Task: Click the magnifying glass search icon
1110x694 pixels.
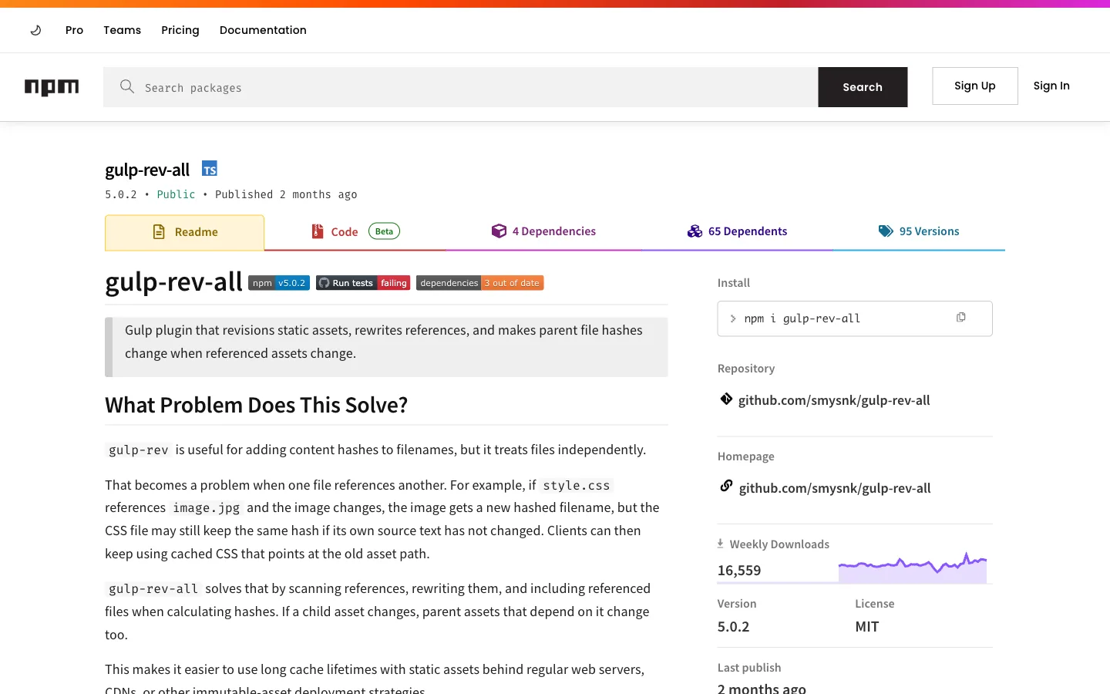Action: (127, 86)
